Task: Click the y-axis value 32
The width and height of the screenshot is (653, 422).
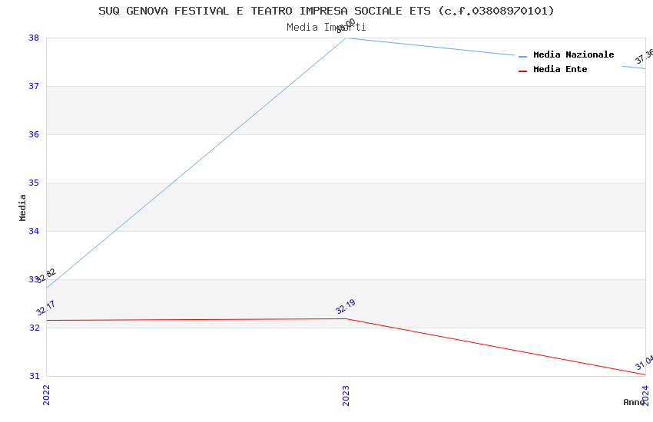Action: point(34,328)
